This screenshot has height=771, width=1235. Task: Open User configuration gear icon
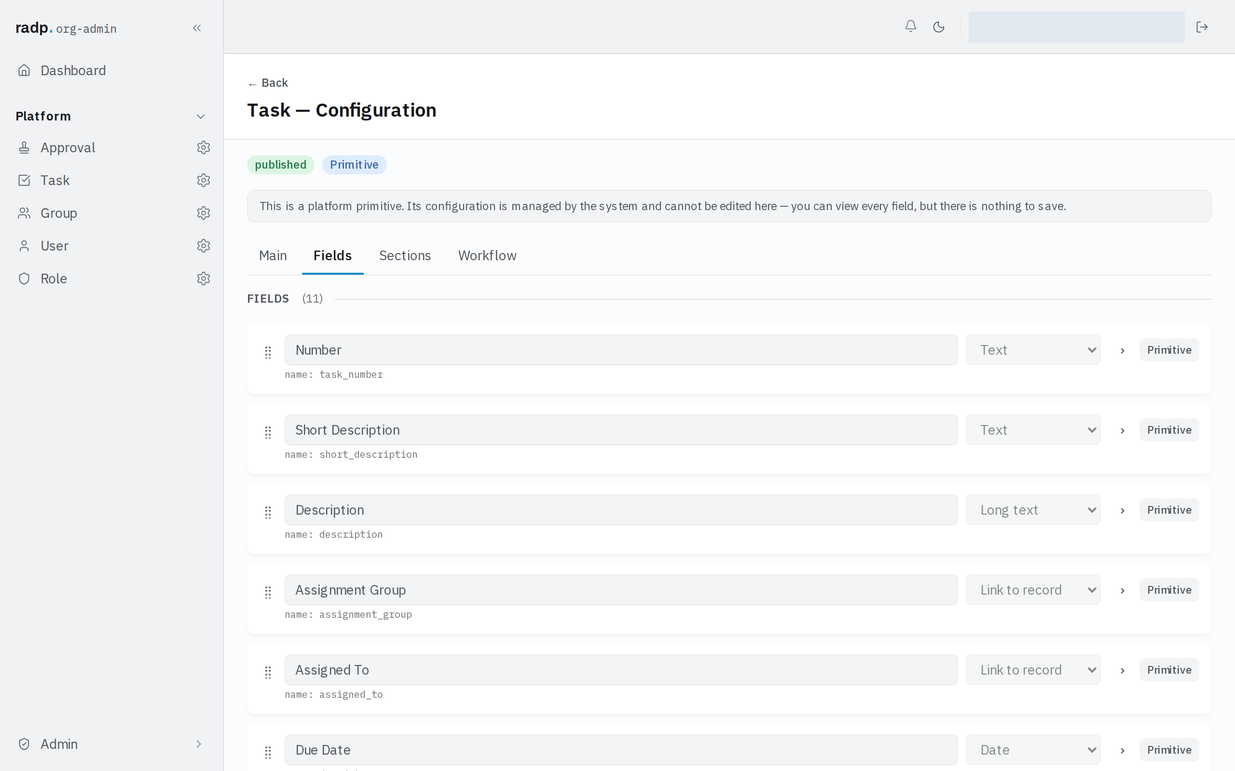click(204, 246)
